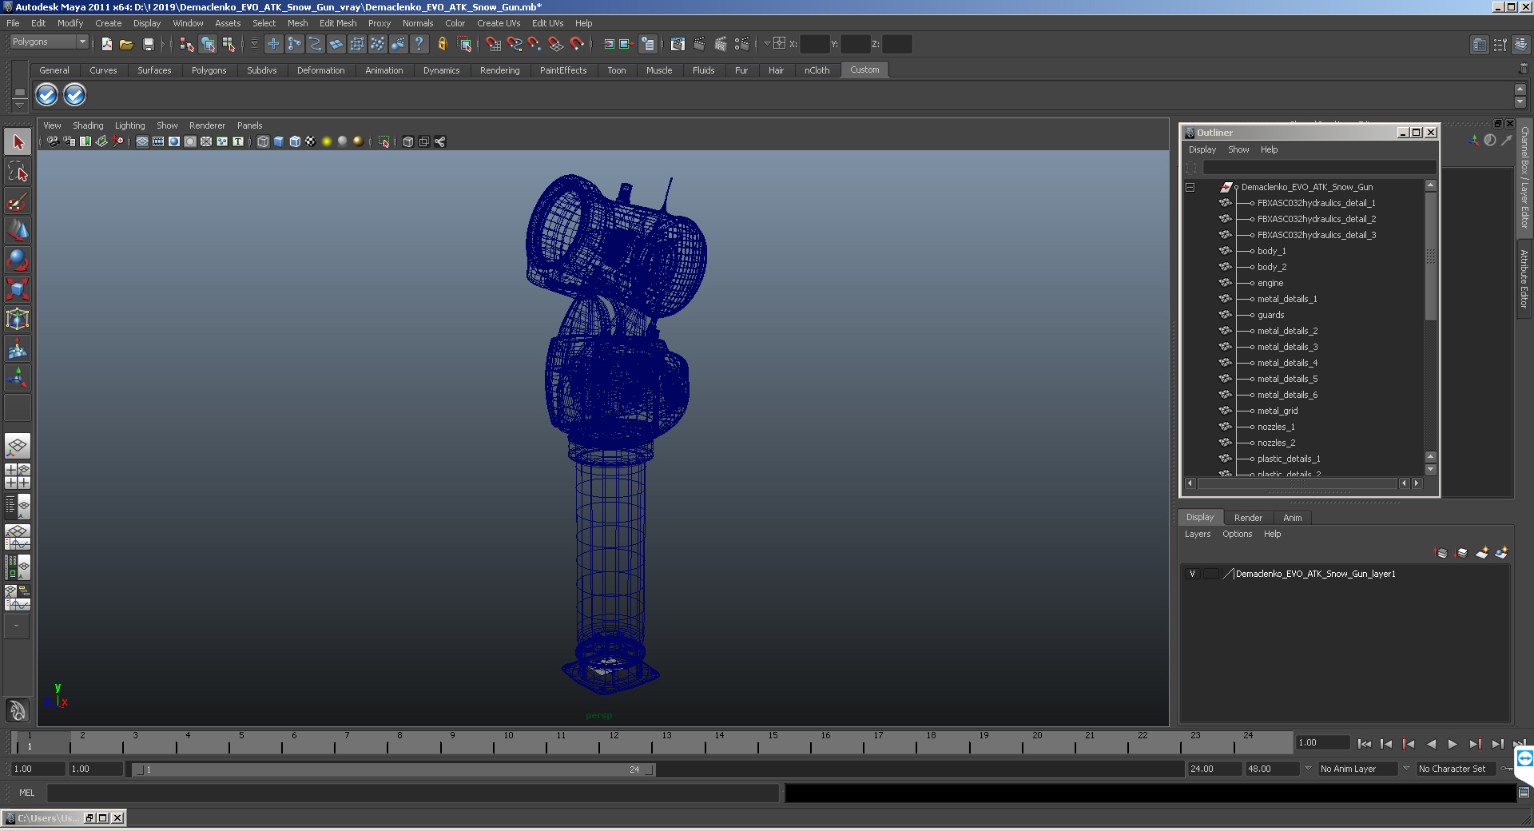The height and width of the screenshot is (831, 1534).
Task: Toggle display type box of Snow_Gun_layer1
Action: [1211, 574]
